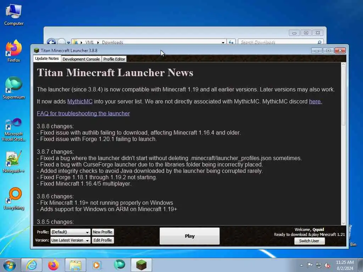This screenshot has width=363, height=272.
Task: Open Windows Media Player from the taskbar
Action: point(96,265)
